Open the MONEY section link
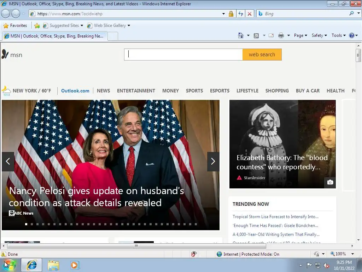The height and width of the screenshot is (272, 362). pos(170,91)
